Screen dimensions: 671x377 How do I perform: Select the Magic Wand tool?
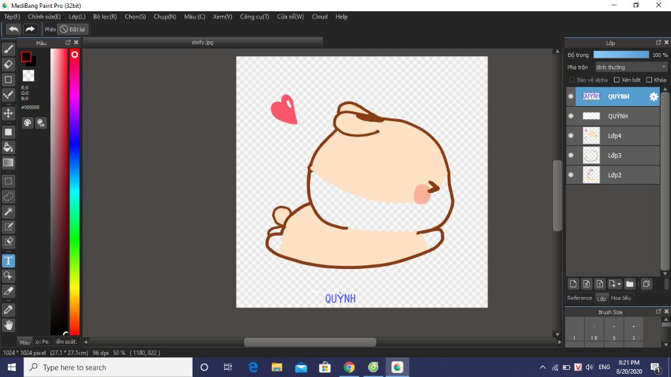(x=8, y=211)
